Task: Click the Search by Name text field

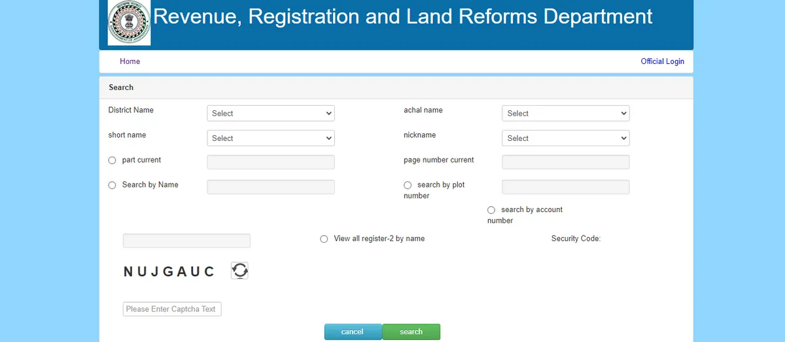Action: tap(270, 187)
